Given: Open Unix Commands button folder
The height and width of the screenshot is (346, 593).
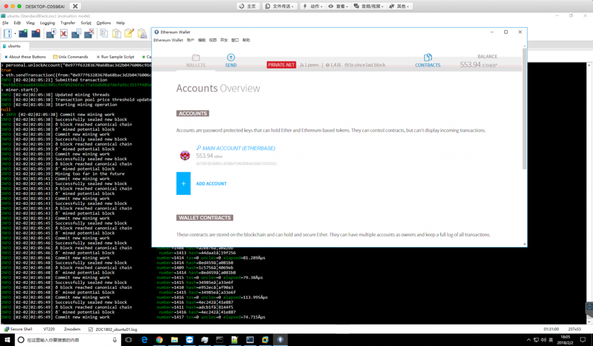Looking at the screenshot, I should click(x=71, y=57).
